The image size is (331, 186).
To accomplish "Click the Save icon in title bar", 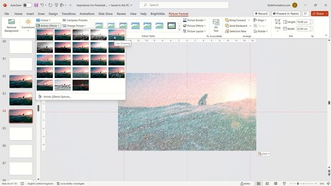I will tap(36, 5).
